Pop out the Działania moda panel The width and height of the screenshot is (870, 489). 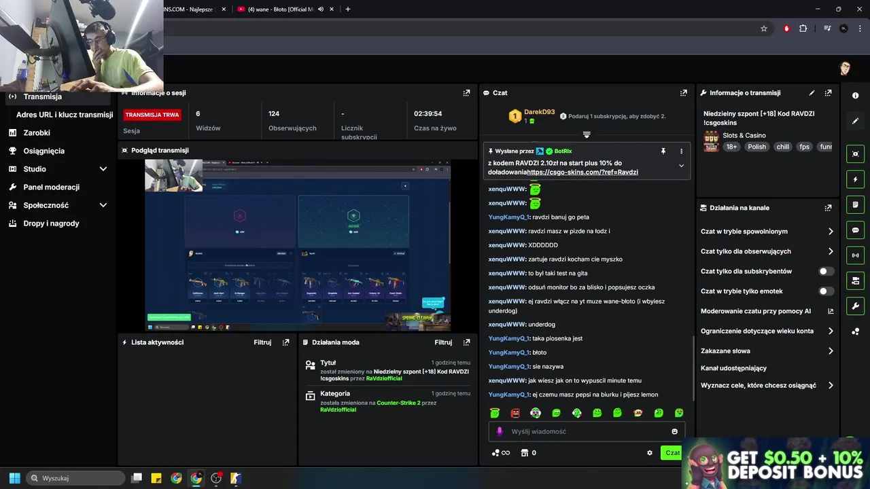point(466,342)
